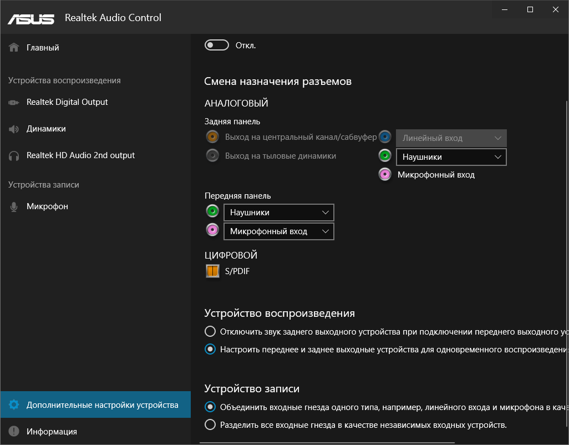Click the blue line-in jack icon

coord(385,137)
